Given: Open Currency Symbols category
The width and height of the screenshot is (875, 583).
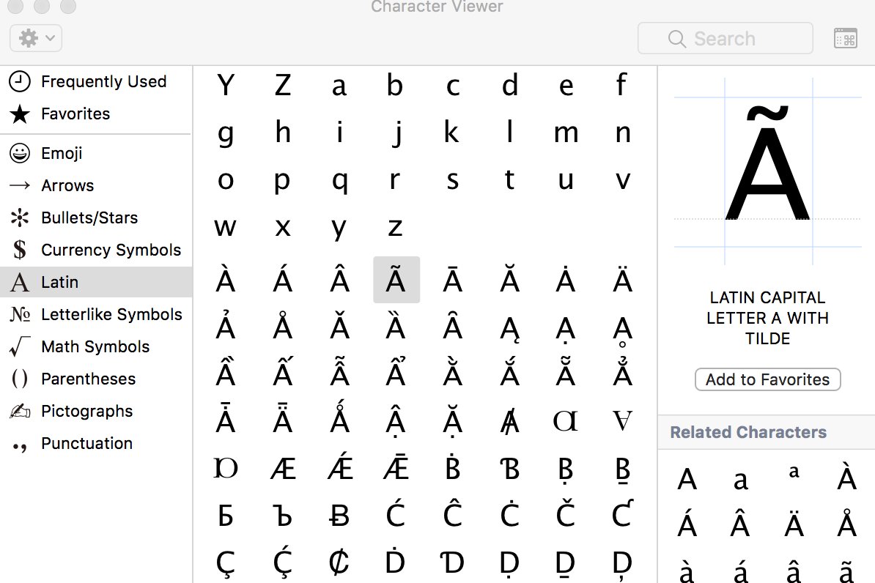Looking at the screenshot, I should (x=96, y=250).
